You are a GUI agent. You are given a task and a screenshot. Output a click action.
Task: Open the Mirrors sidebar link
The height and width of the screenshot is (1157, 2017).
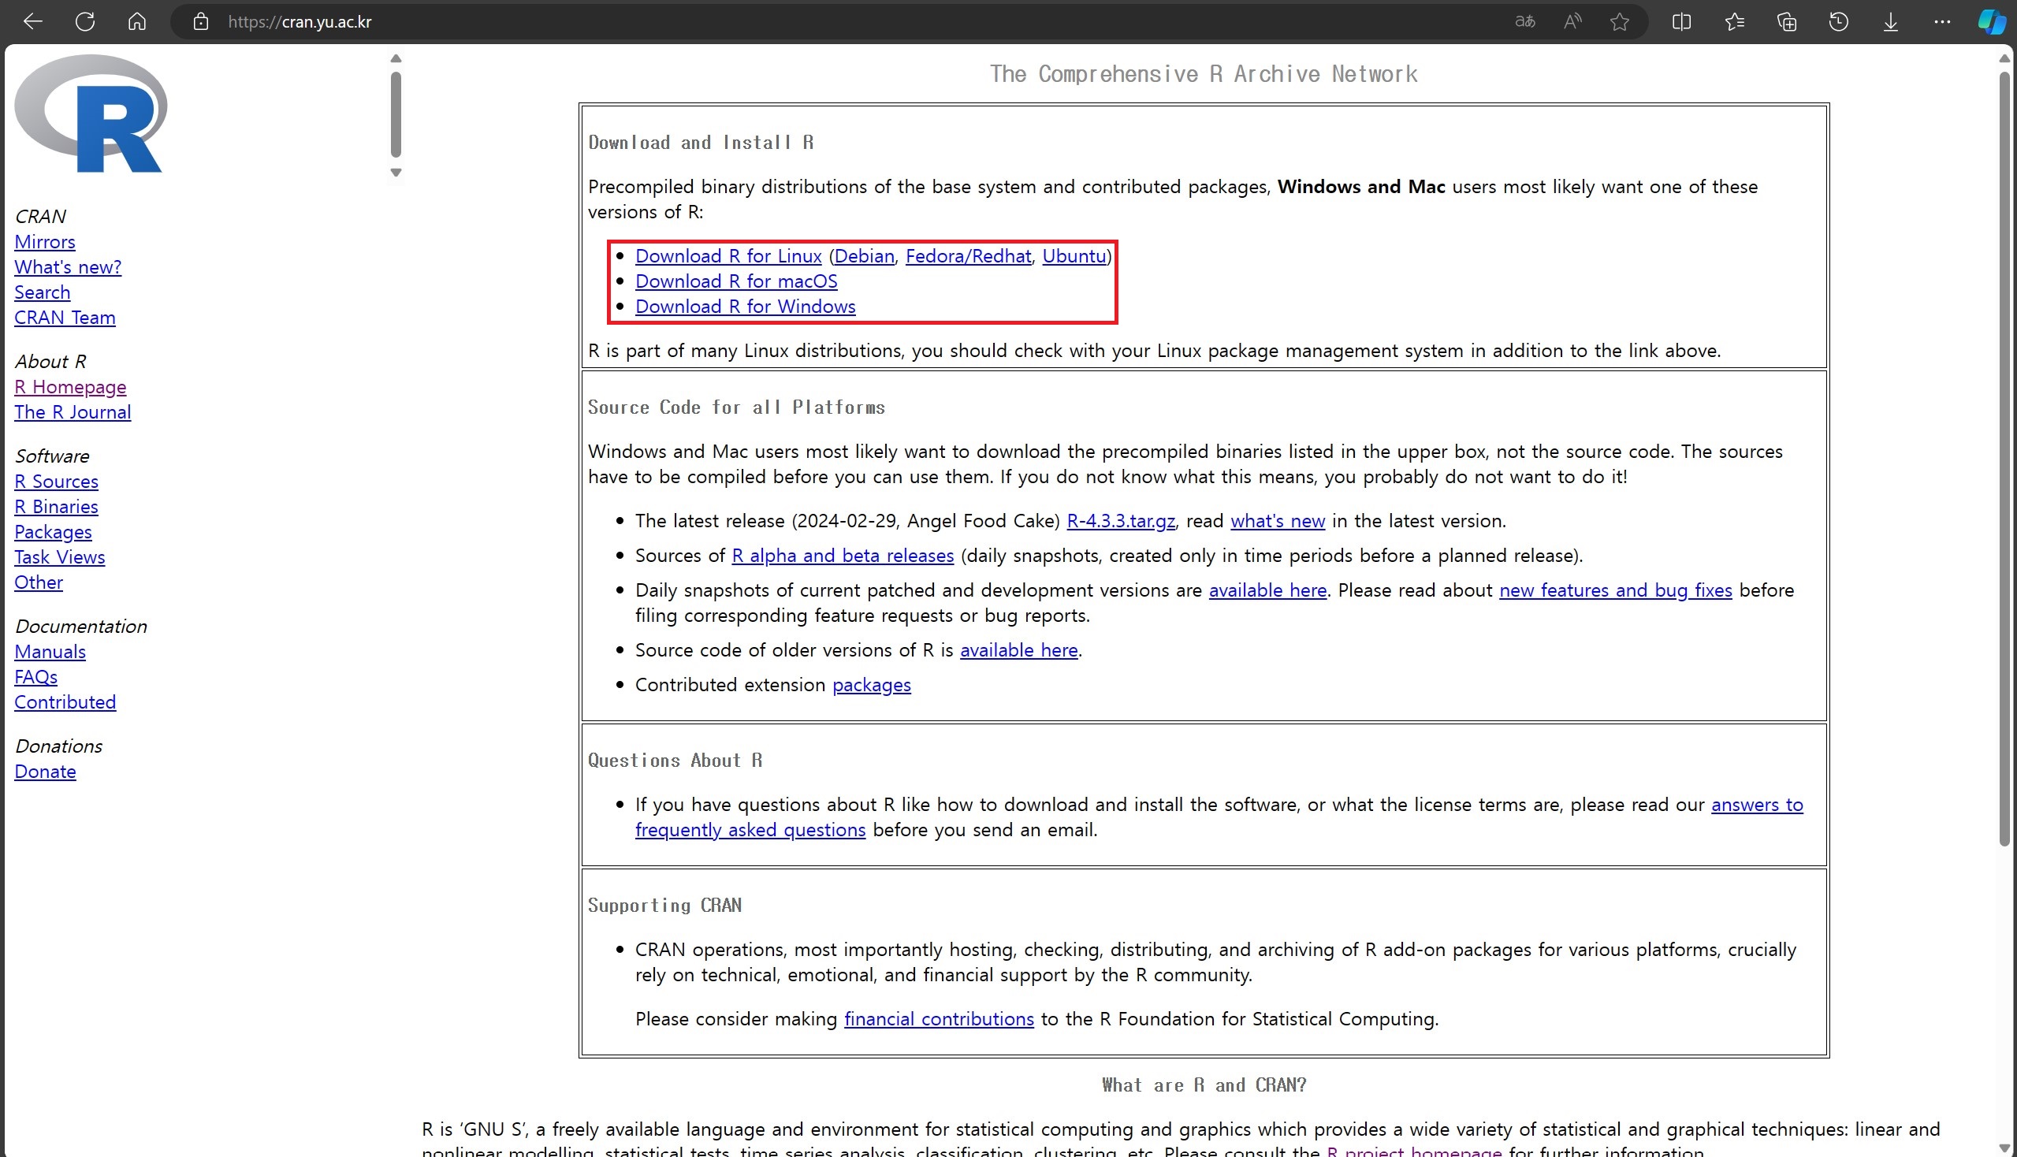tap(44, 242)
